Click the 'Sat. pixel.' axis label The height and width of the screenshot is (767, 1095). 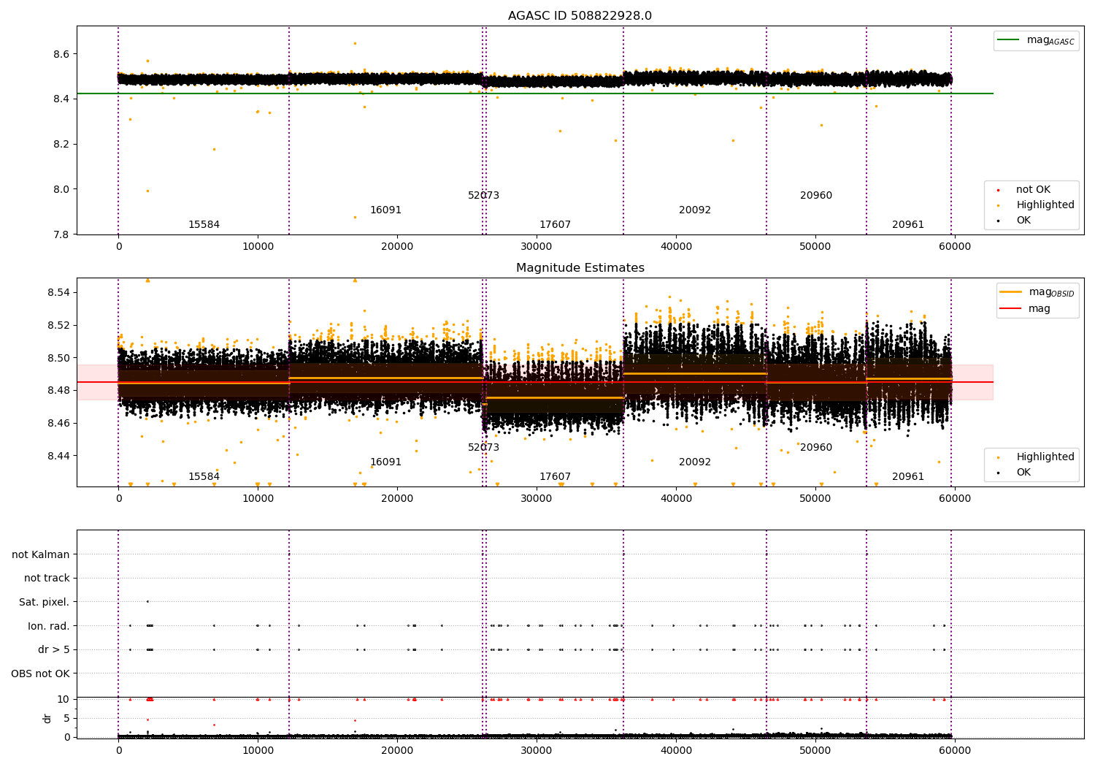click(45, 603)
